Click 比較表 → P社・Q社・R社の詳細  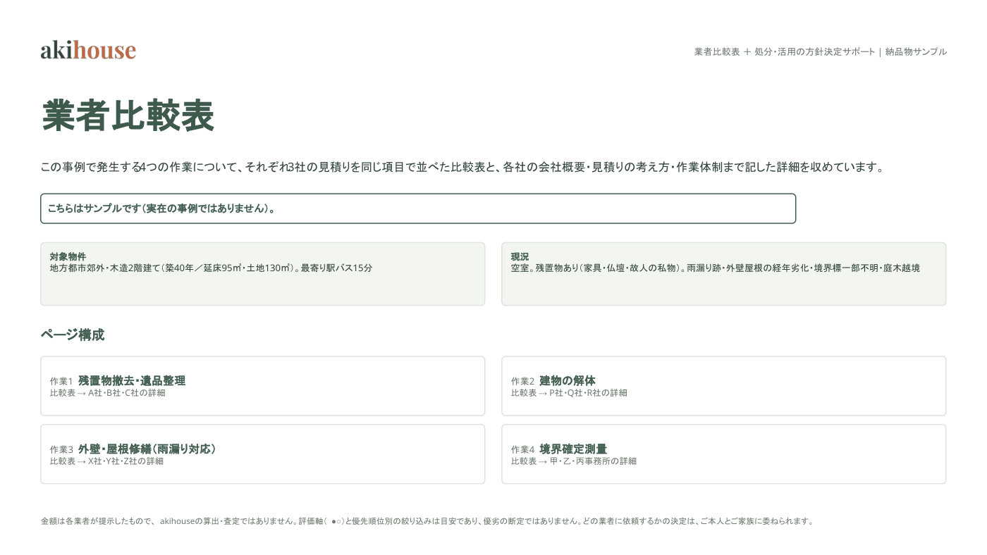pos(569,393)
